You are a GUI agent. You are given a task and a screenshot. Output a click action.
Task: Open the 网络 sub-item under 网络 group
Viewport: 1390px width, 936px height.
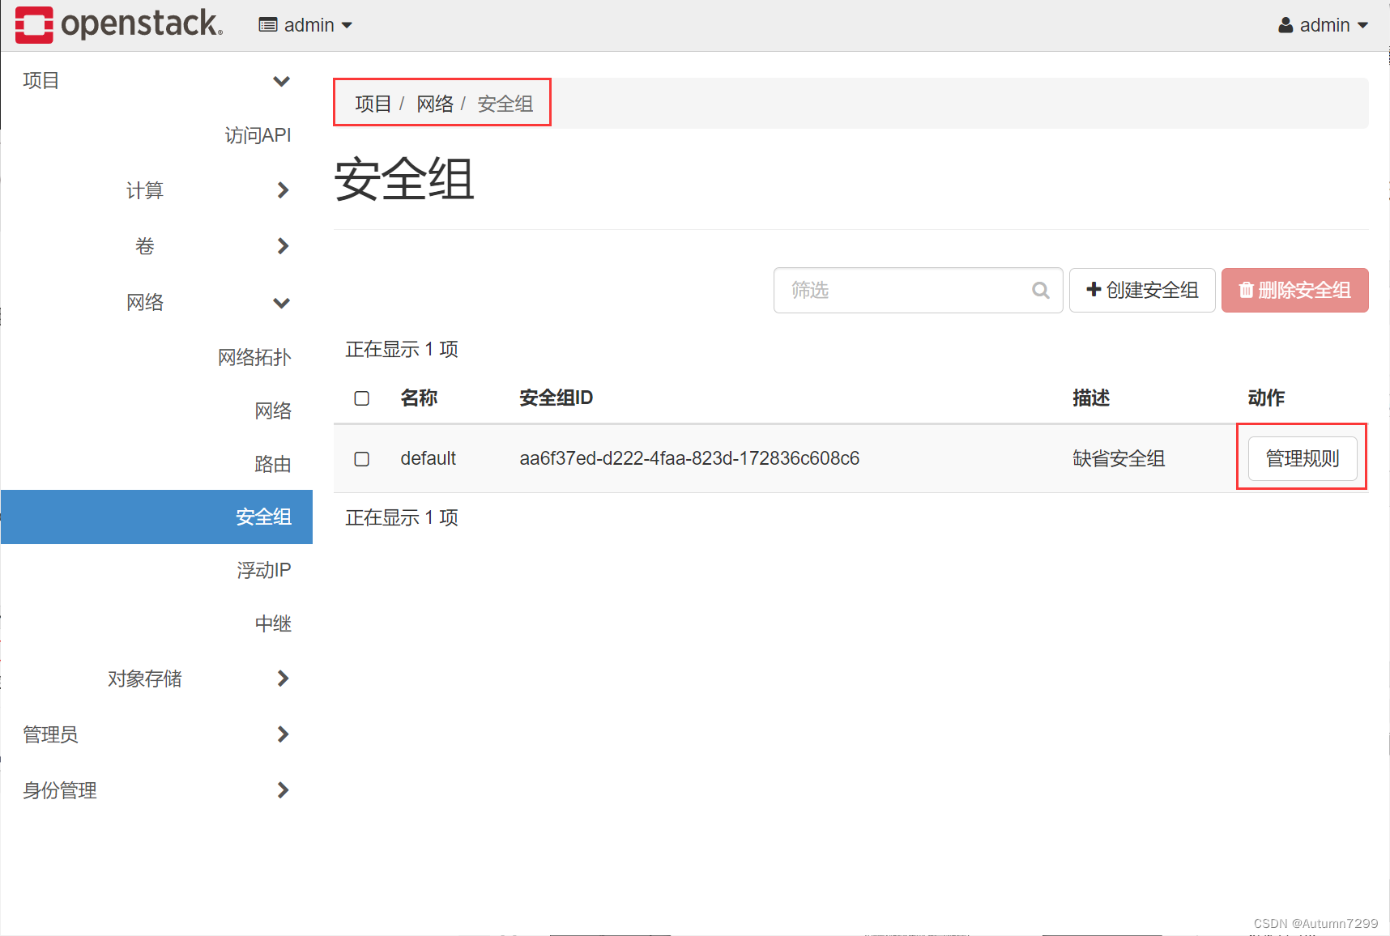[x=273, y=411]
